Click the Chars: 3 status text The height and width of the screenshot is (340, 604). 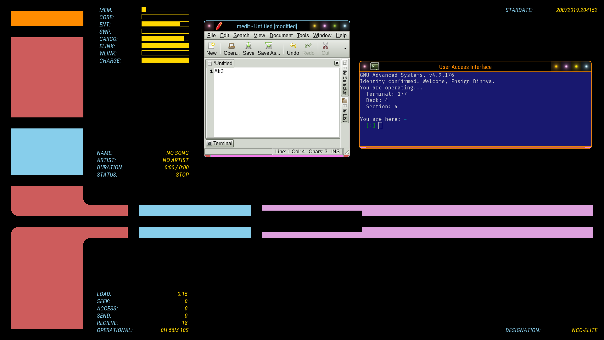tap(318, 151)
